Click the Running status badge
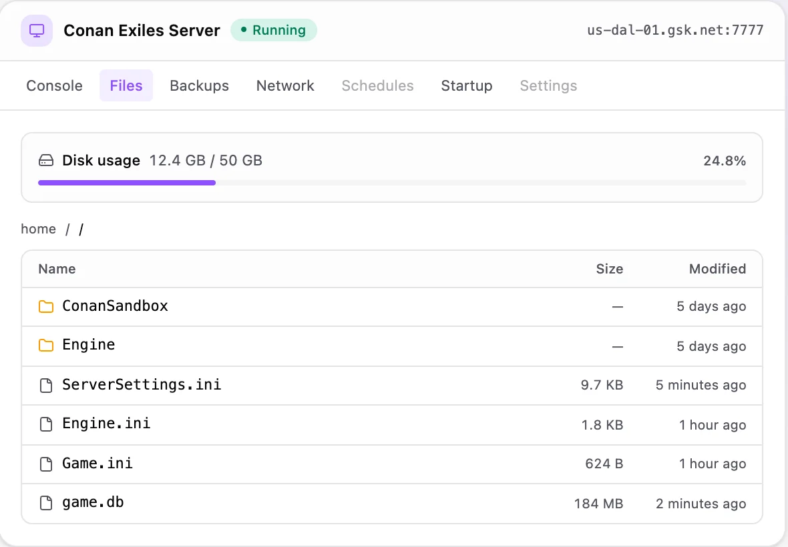788x547 pixels. click(274, 30)
